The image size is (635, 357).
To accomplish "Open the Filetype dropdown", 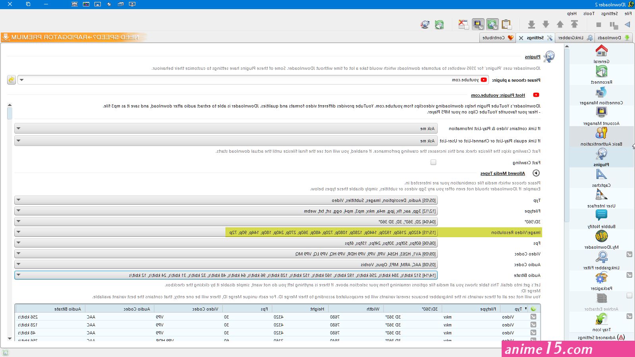I will pyautogui.click(x=226, y=211).
